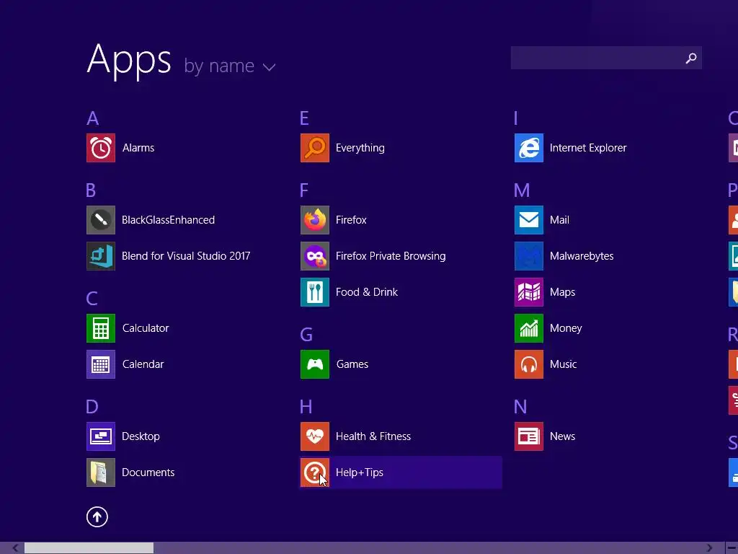Click the 'Food & Drink' label

tap(367, 292)
